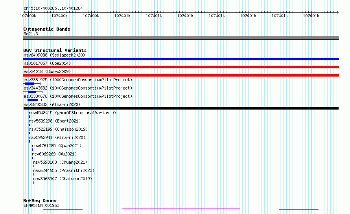Select the red nsv1017067 variant bar
This screenshot has width=350, height=214.
[181, 67]
